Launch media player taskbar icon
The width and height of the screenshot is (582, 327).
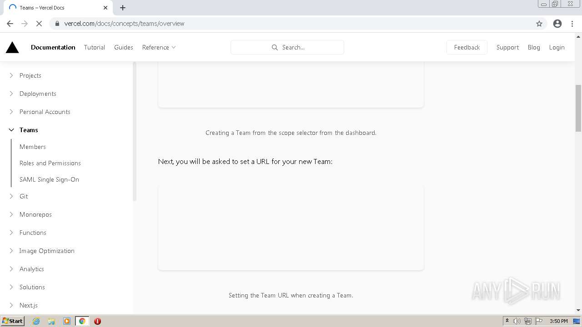point(67,321)
